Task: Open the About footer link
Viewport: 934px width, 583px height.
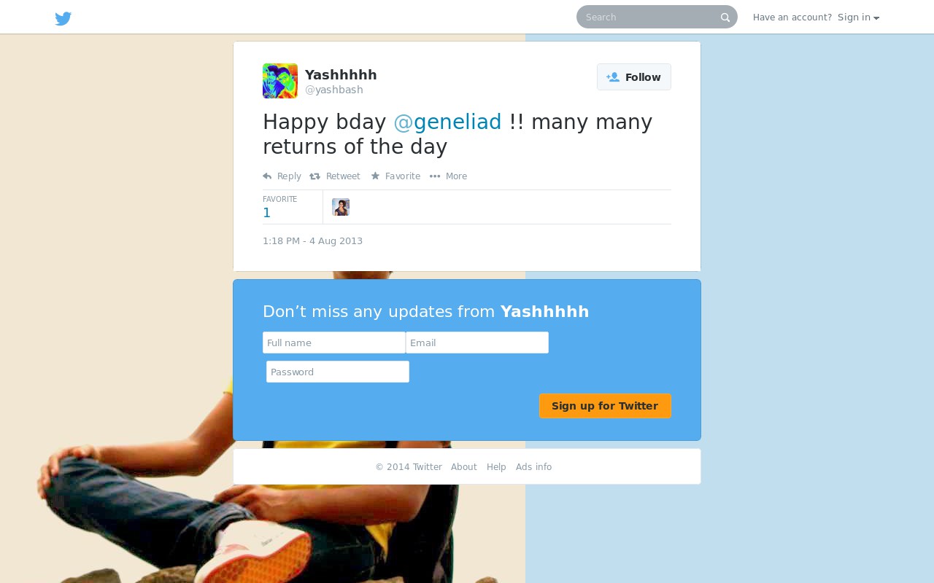Action: [464, 467]
